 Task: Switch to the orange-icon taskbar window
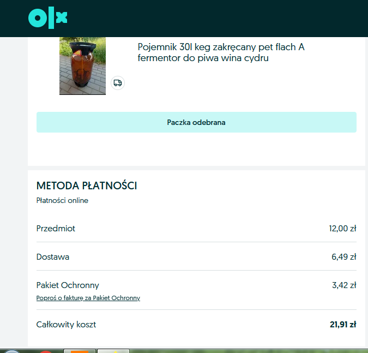pyautogui.click(x=80, y=351)
